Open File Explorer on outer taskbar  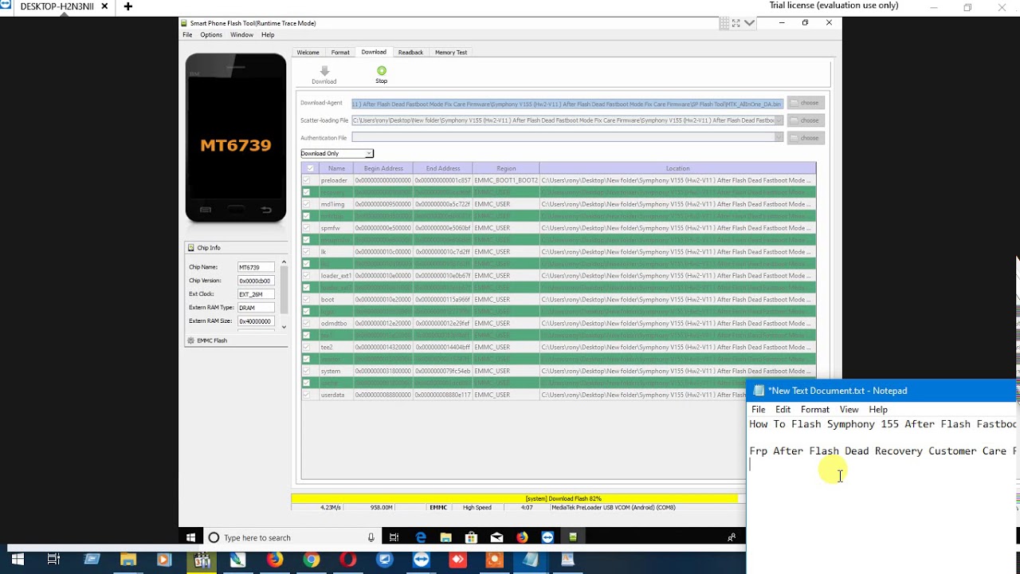pos(127,560)
